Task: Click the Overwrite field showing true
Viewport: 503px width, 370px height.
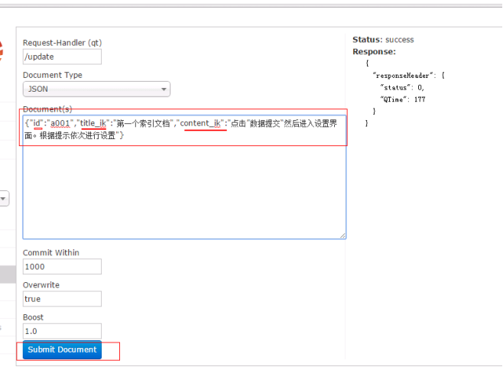Action: (62, 299)
